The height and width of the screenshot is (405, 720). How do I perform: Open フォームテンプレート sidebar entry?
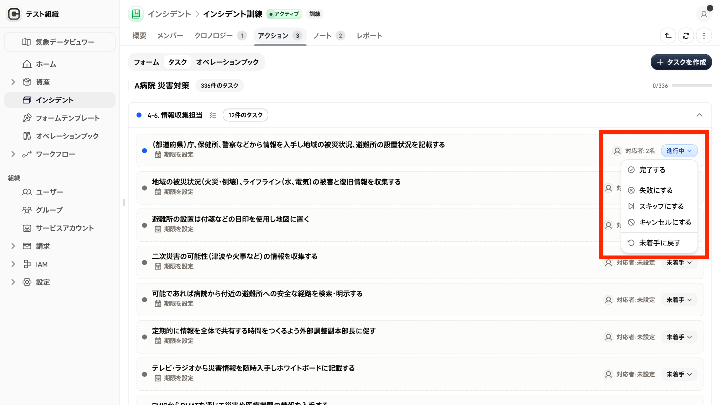point(60,118)
